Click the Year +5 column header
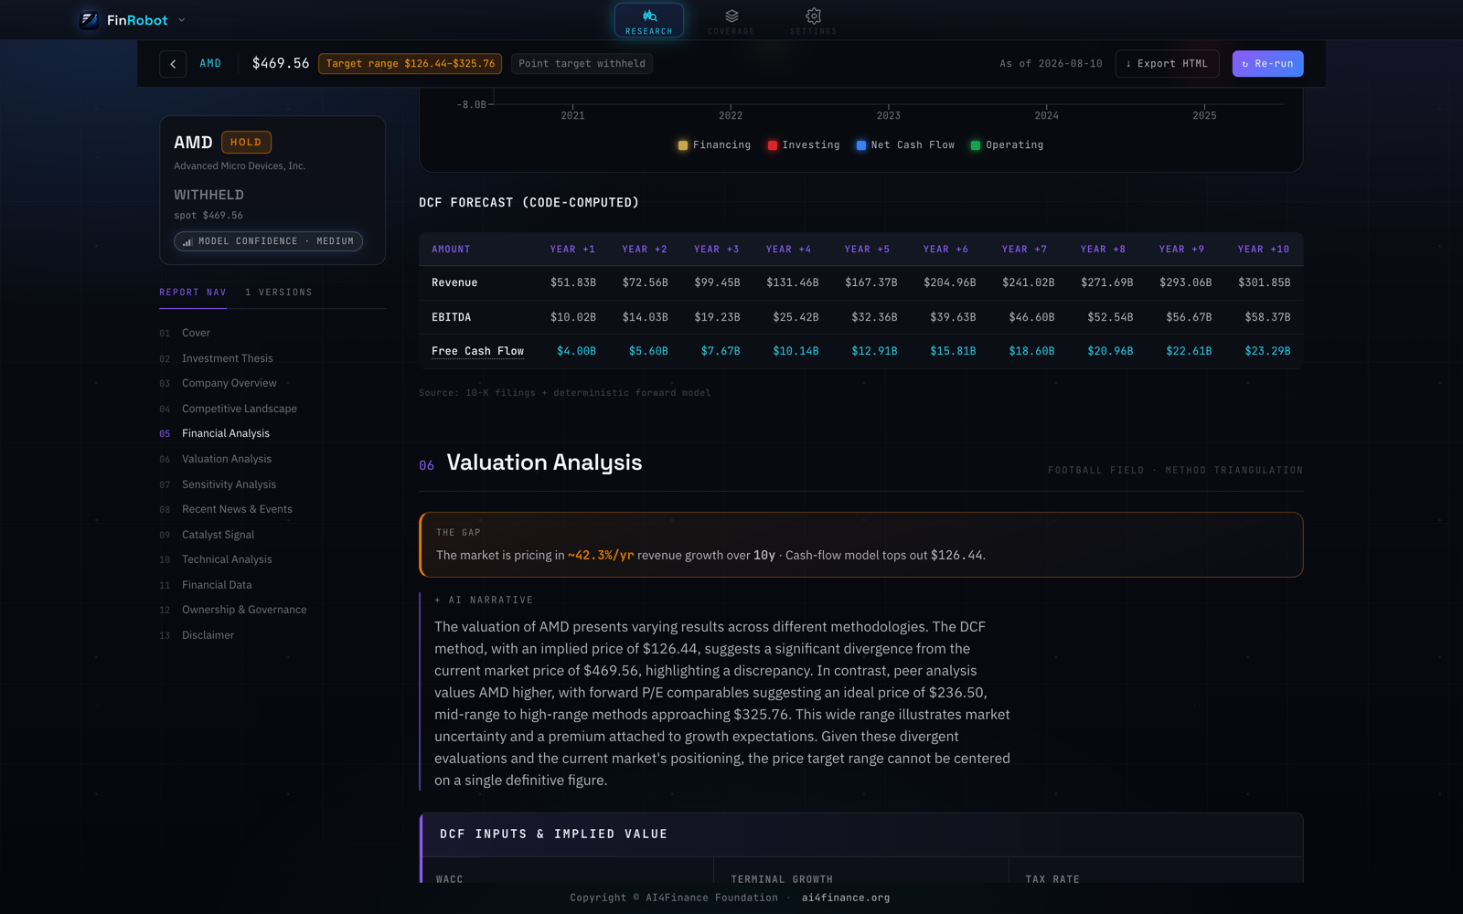Viewport: 1463px width, 914px height. point(867,250)
